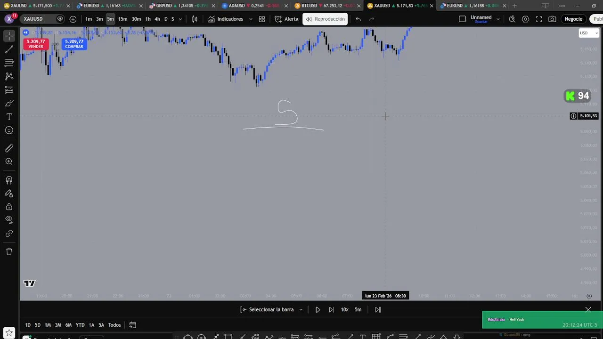Select the text annotation tool
Image resolution: width=603 pixels, height=339 pixels.
(9, 117)
